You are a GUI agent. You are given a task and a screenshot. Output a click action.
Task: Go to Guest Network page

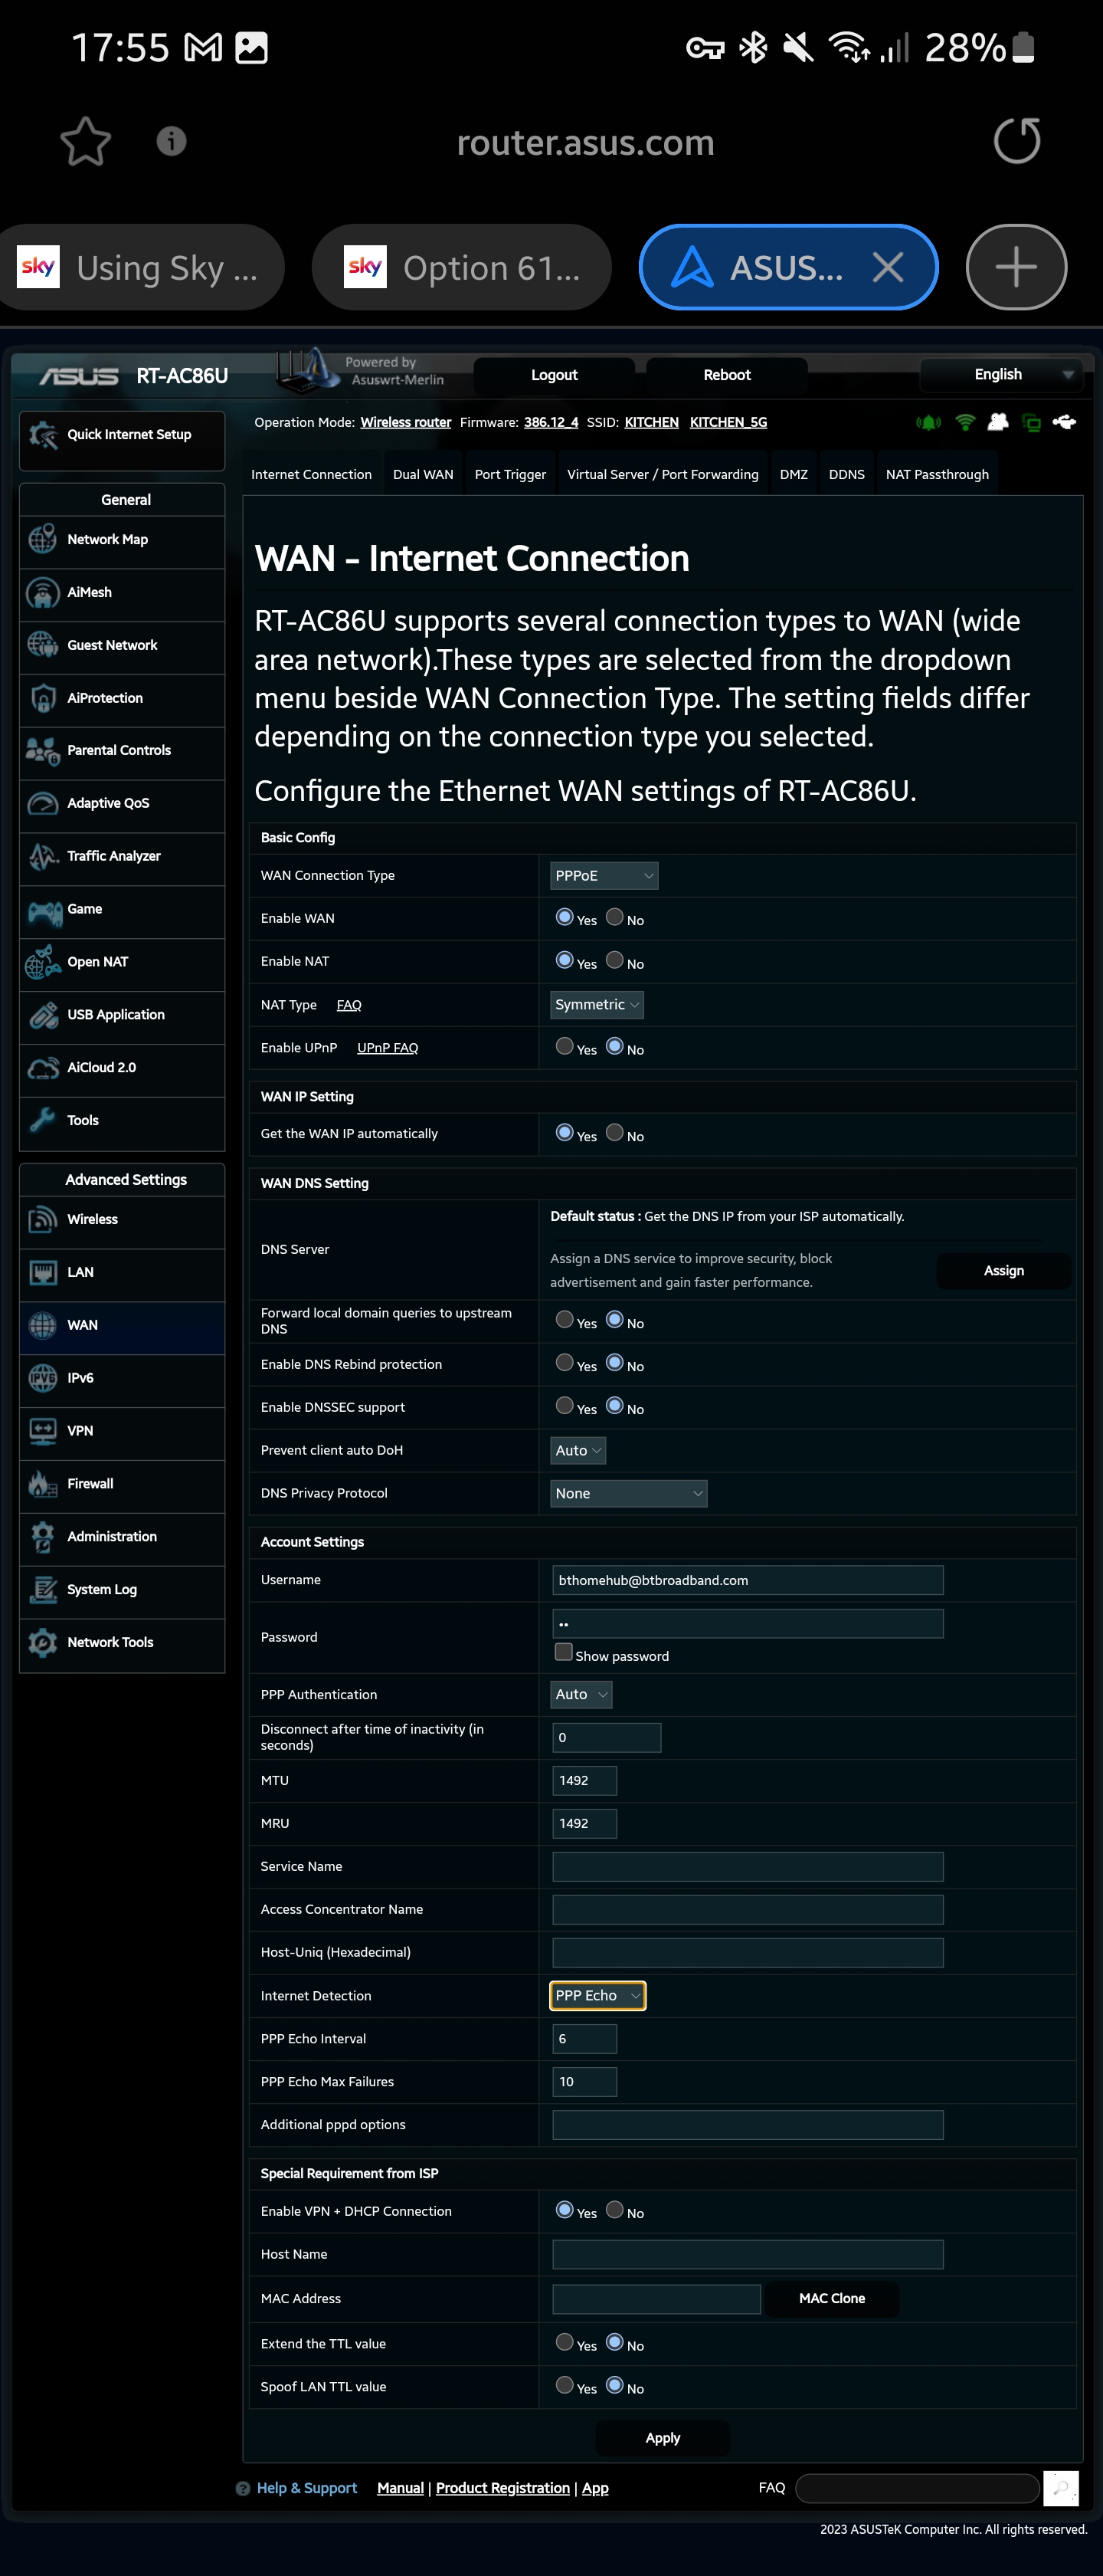[x=122, y=646]
